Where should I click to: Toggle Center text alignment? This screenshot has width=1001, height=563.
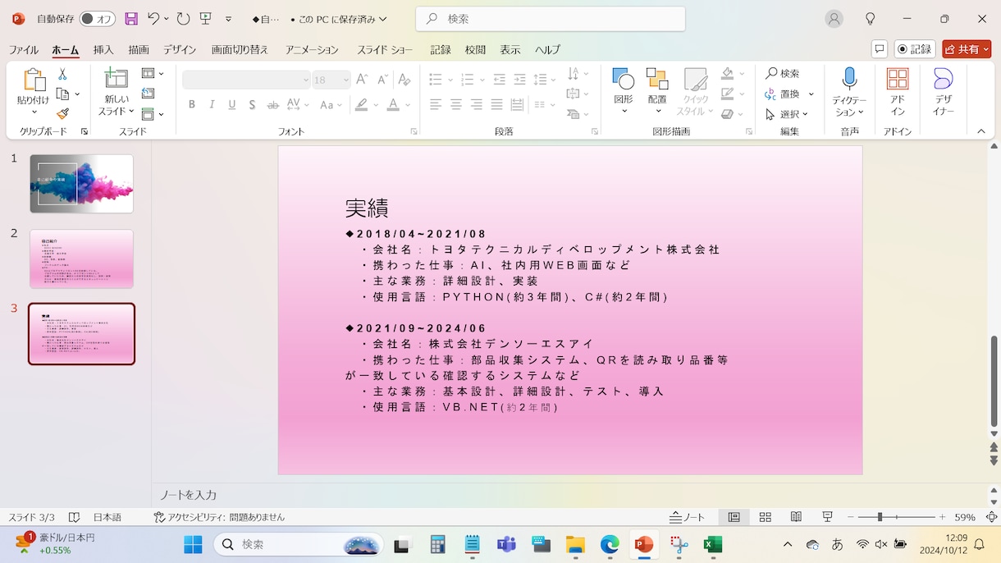456,104
